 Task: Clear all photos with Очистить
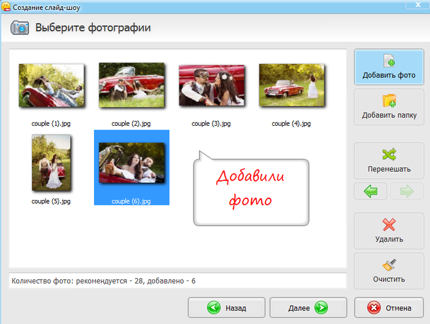click(x=389, y=271)
